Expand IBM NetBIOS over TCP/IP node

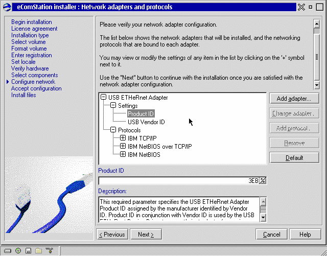123,146
